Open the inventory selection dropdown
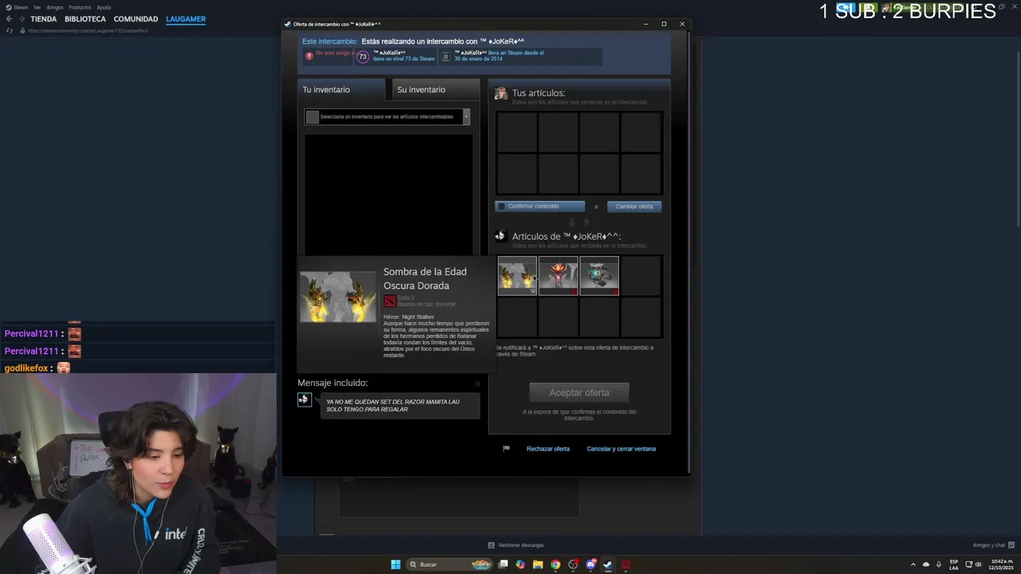The image size is (1021, 574). pos(387,116)
